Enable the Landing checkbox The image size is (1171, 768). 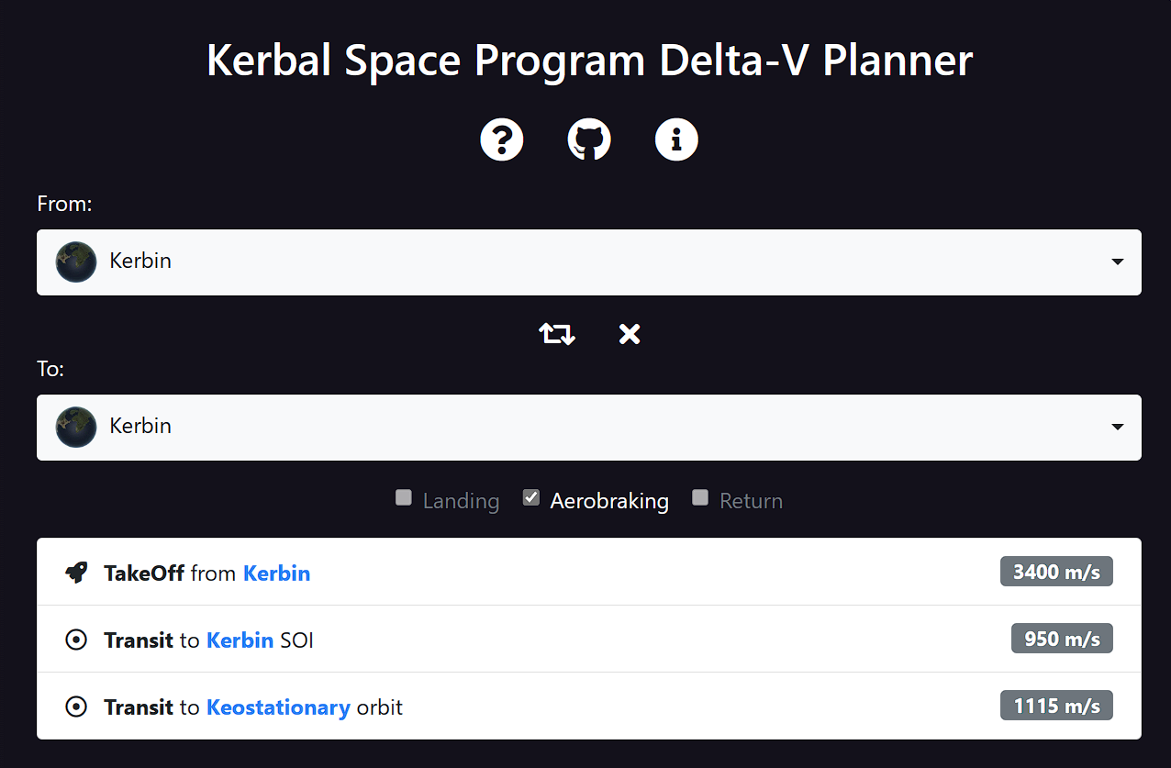pos(403,496)
